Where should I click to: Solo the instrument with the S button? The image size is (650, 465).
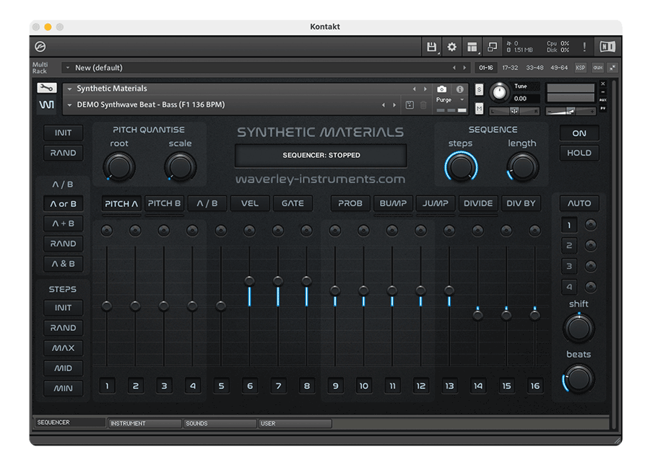tap(480, 89)
